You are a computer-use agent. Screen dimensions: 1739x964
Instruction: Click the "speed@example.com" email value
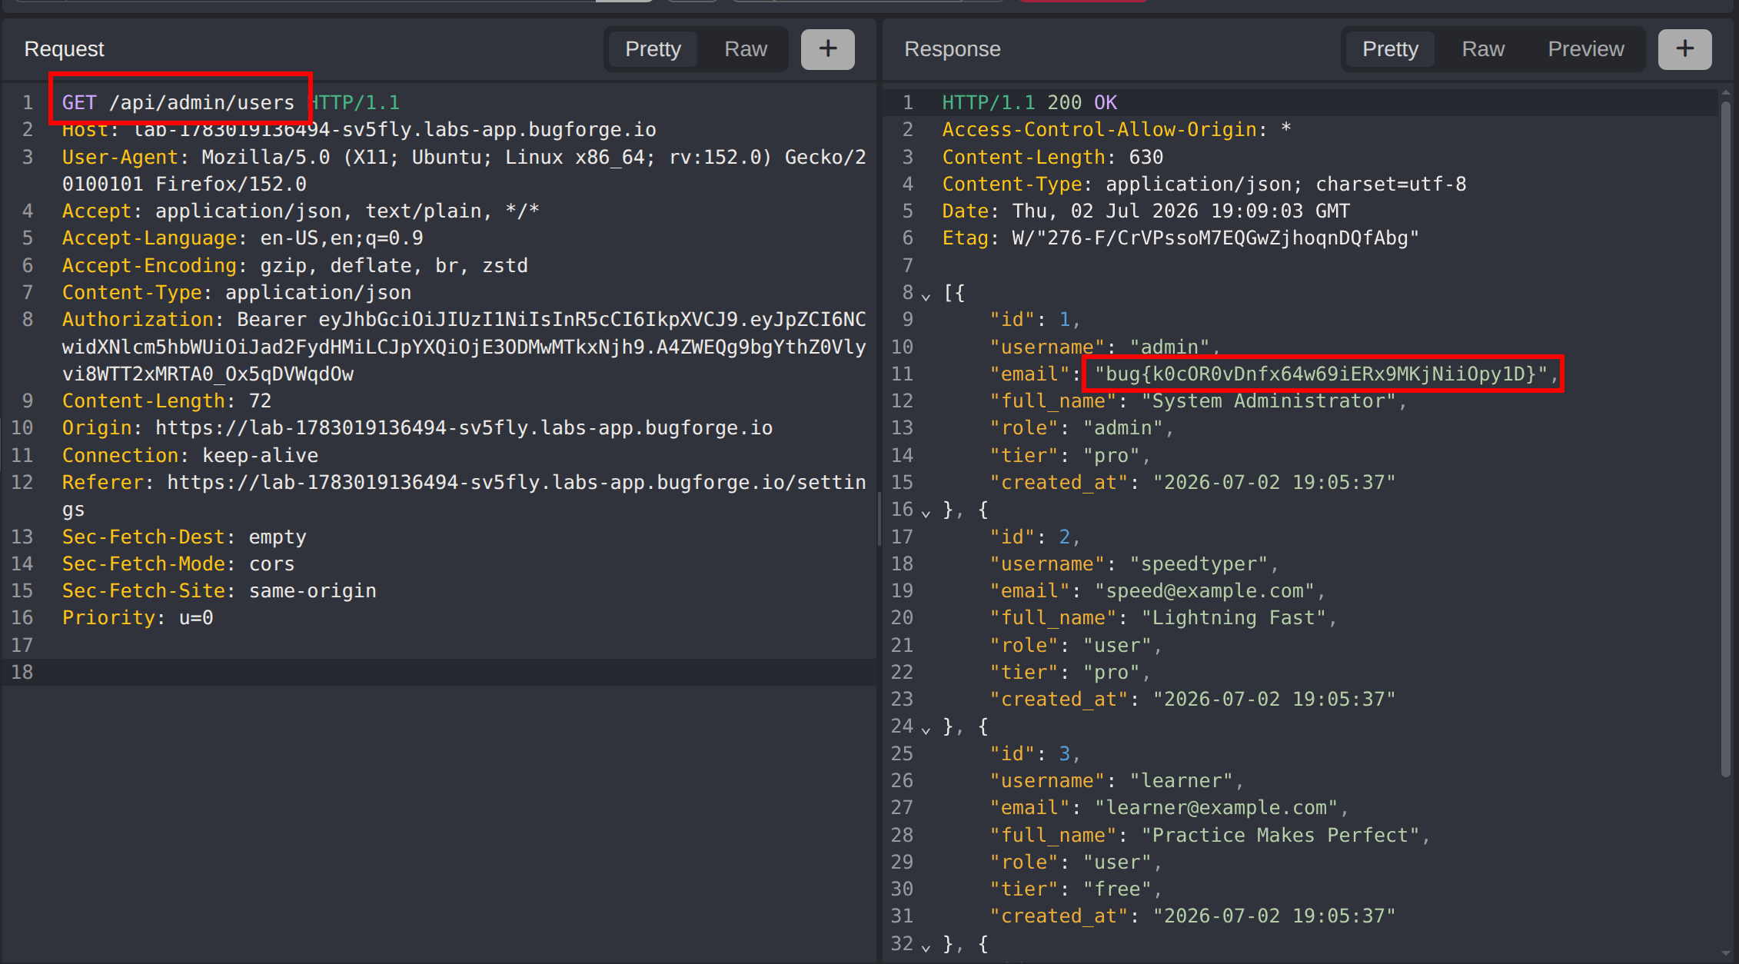pos(1205,590)
